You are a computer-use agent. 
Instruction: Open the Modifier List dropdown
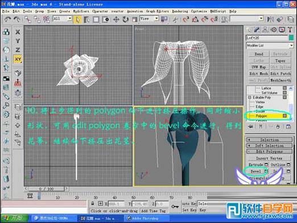point(270,46)
